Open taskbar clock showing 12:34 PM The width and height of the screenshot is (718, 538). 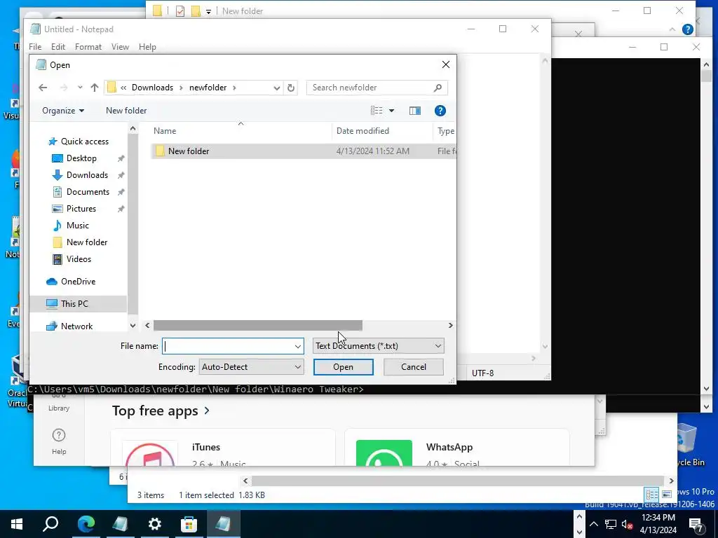point(658,524)
